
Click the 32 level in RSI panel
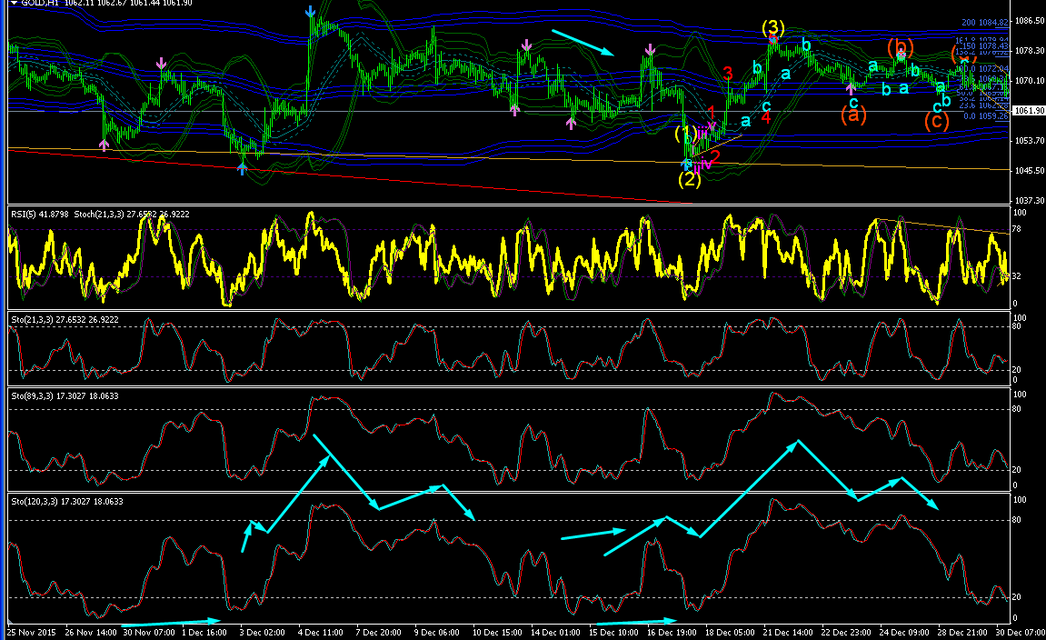(x=1017, y=275)
